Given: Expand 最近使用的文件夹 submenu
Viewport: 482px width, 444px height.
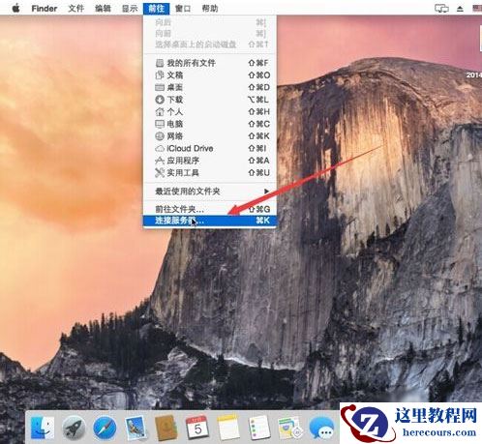Looking at the screenshot, I should click(x=210, y=192).
